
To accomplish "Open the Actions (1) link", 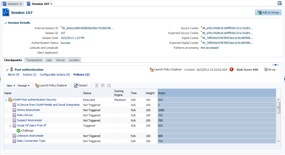I will click(29, 75).
